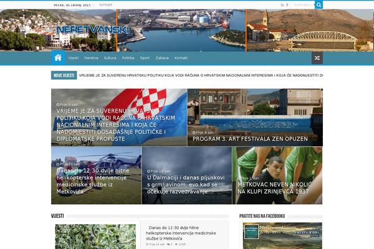Open the Sport menu item
Viewport: 374px width, 249px height.
pyautogui.click(x=145, y=58)
